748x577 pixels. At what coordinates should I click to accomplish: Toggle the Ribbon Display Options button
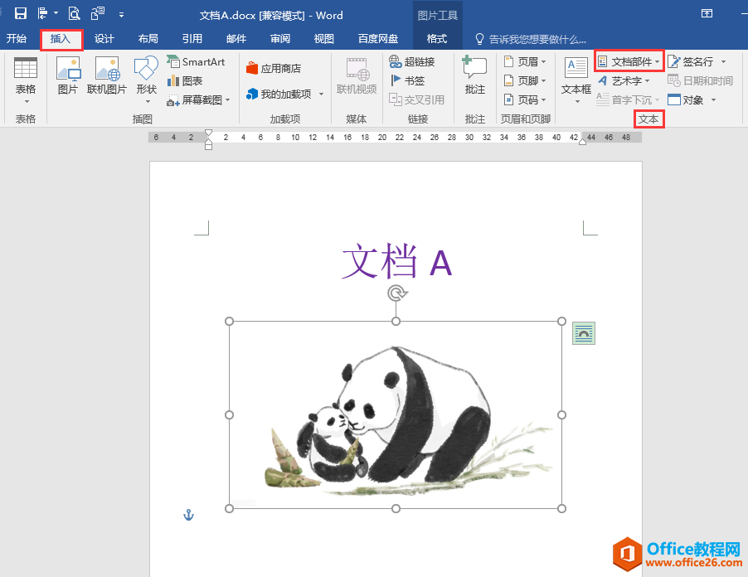[707, 13]
